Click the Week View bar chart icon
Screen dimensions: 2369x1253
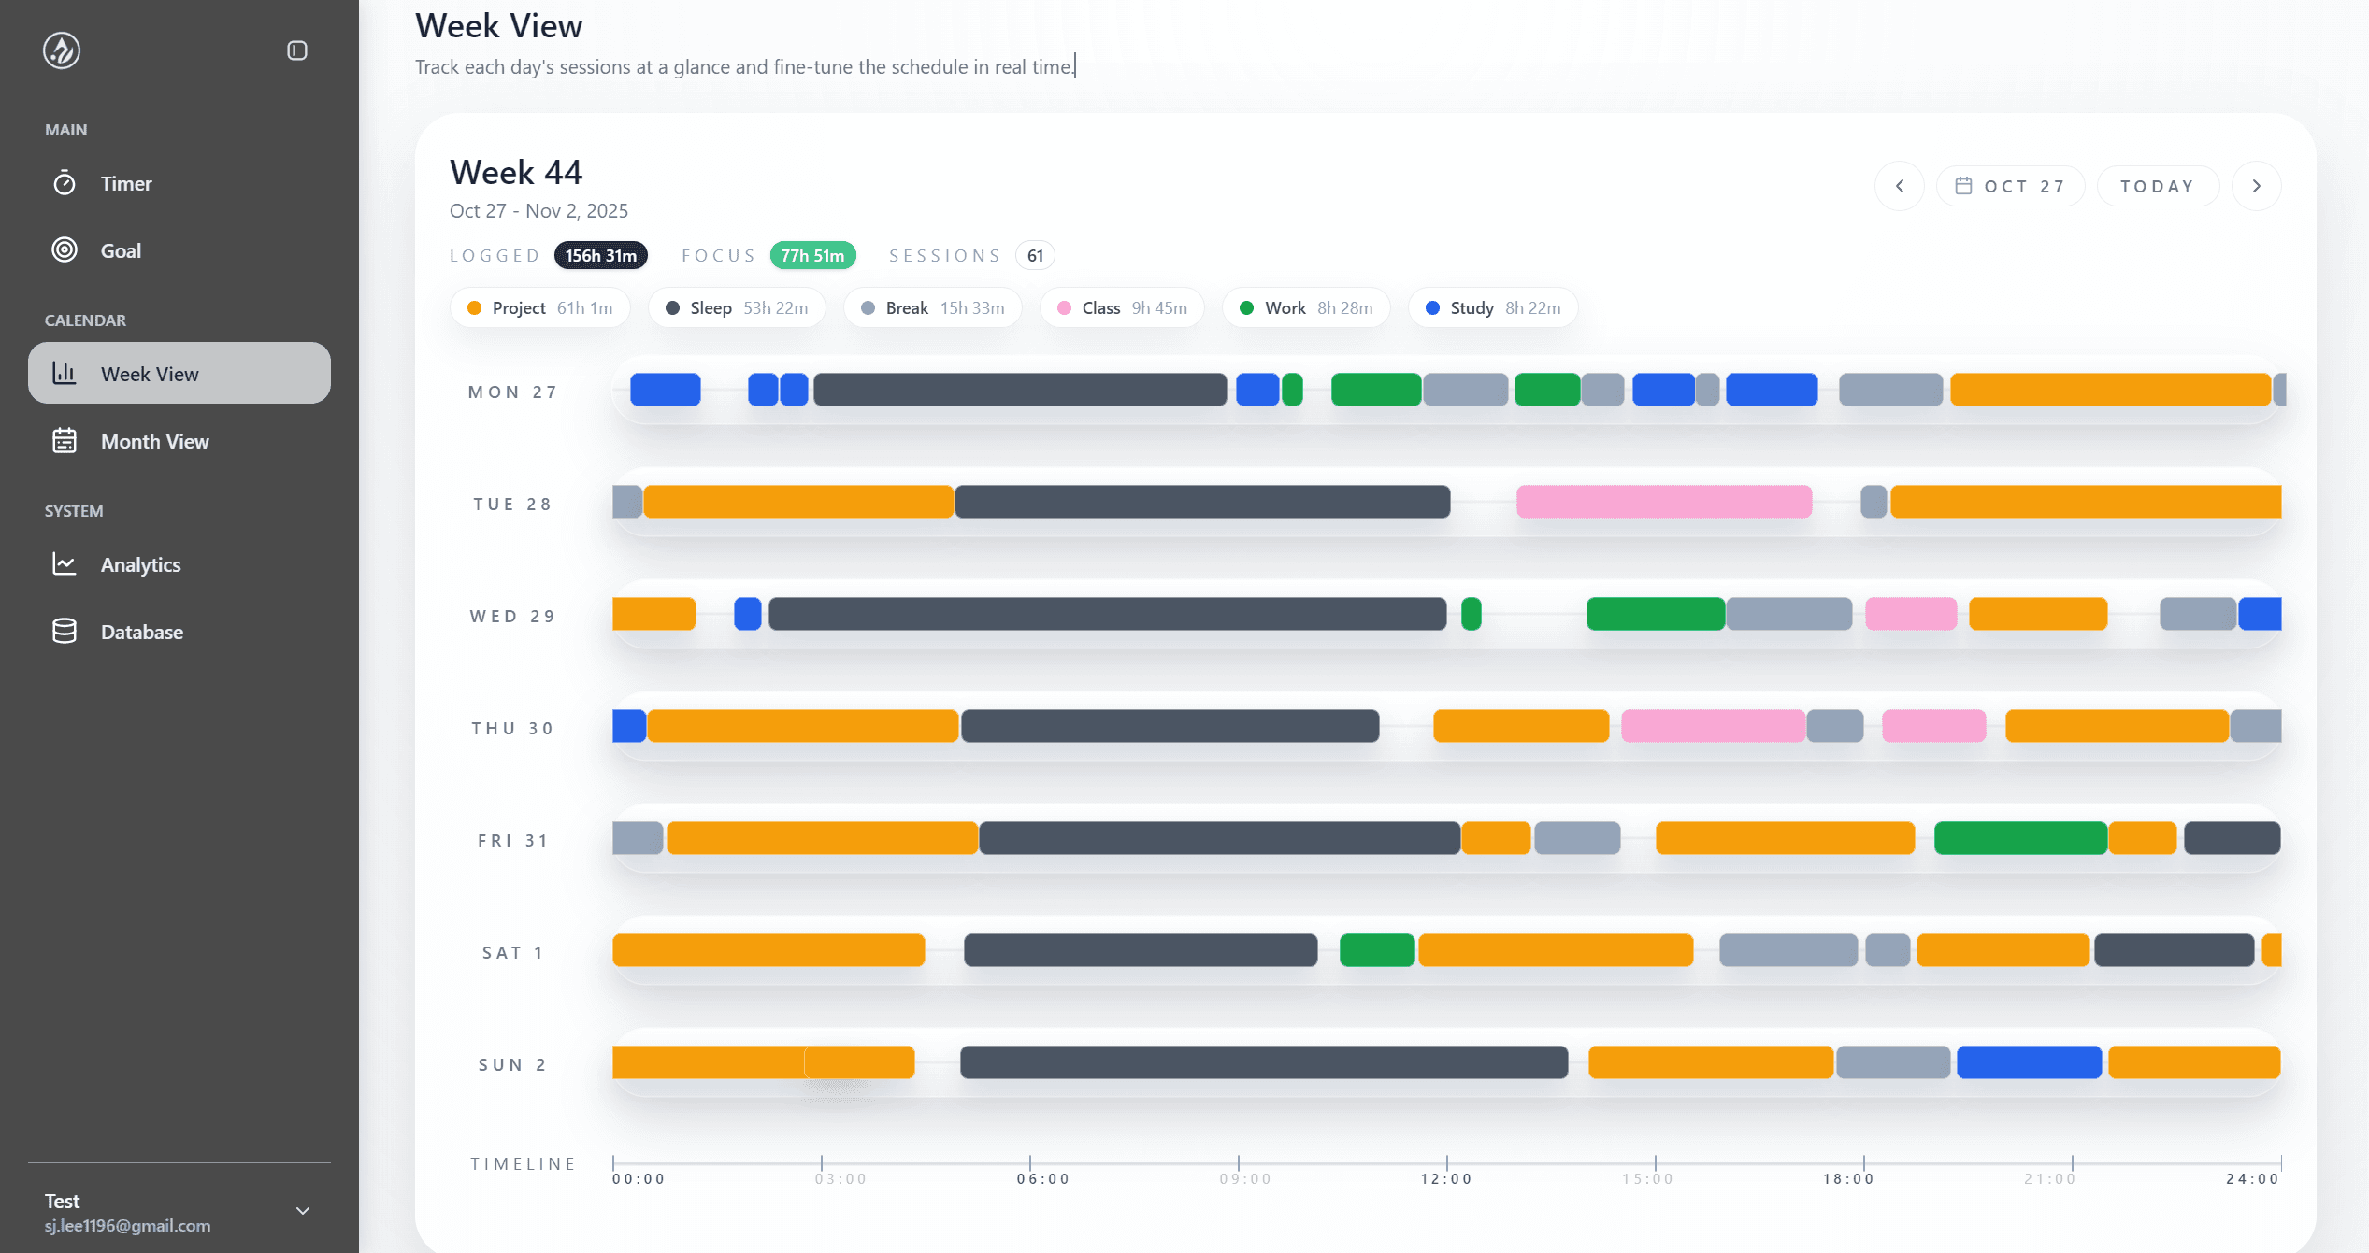click(65, 373)
